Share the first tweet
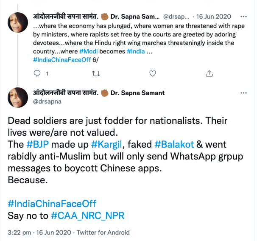This screenshot has width=257, height=241. click(x=209, y=73)
